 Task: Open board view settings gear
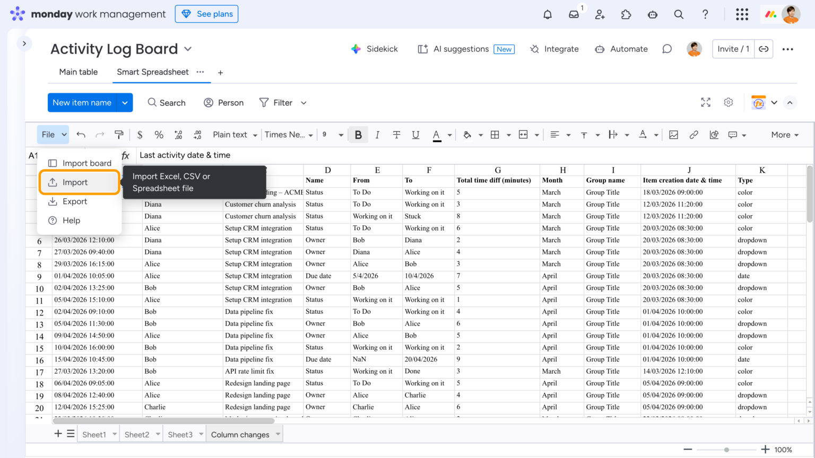tap(729, 102)
